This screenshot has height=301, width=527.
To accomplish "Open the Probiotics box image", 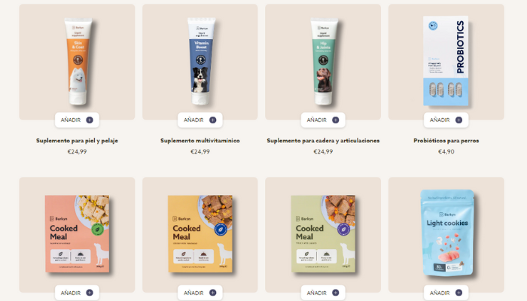I will point(446,61).
